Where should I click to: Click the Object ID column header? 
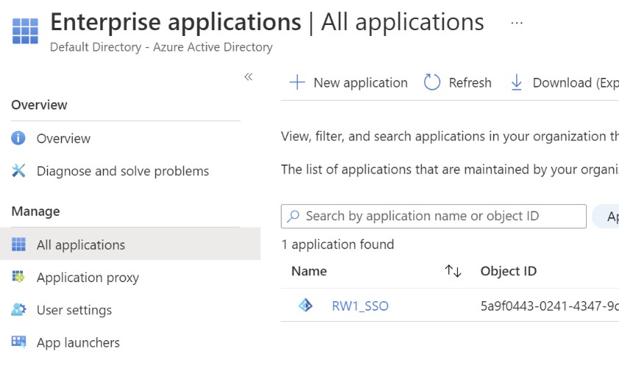coord(509,271)
